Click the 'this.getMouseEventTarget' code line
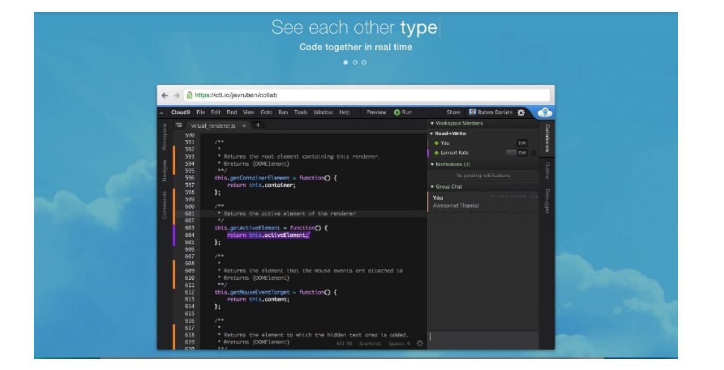The image size is (724, 370). (275, 292)
